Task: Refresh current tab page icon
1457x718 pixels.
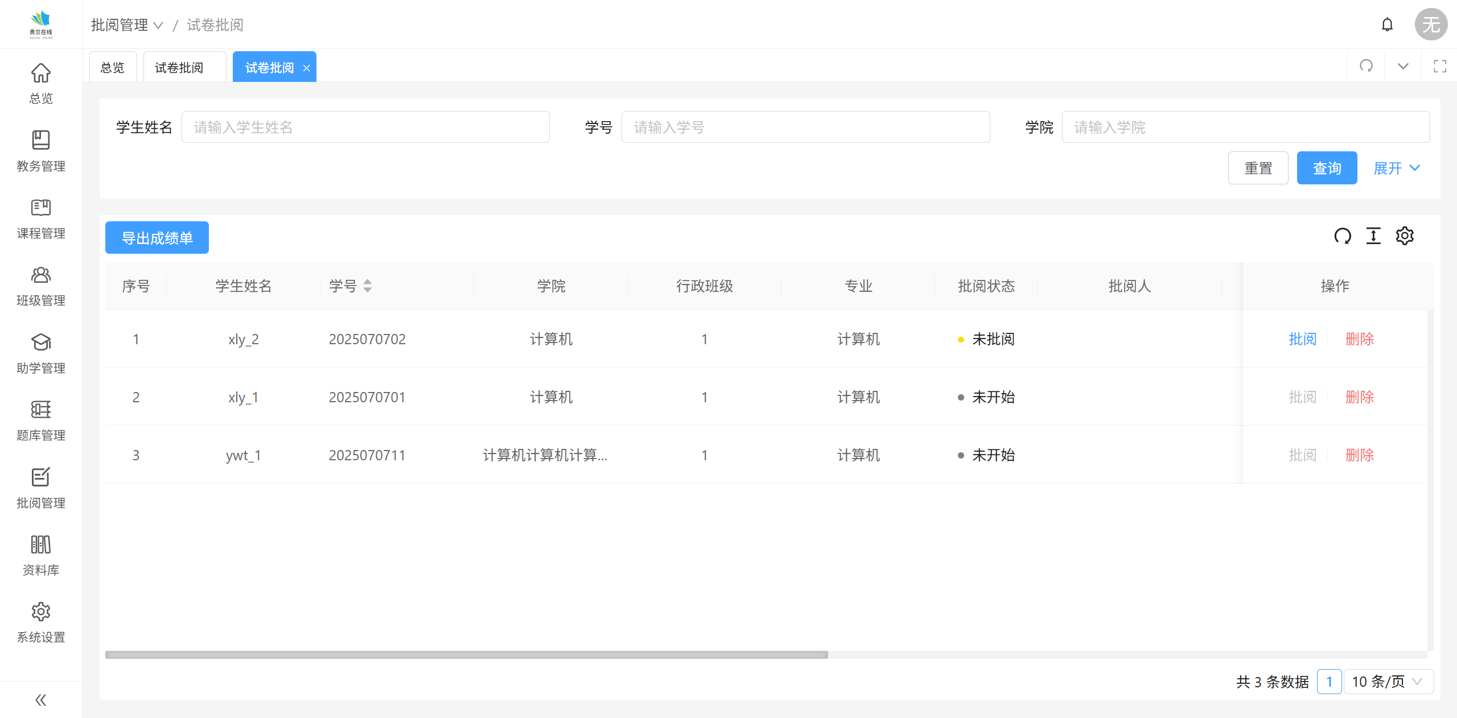Action: (1366, 66)
